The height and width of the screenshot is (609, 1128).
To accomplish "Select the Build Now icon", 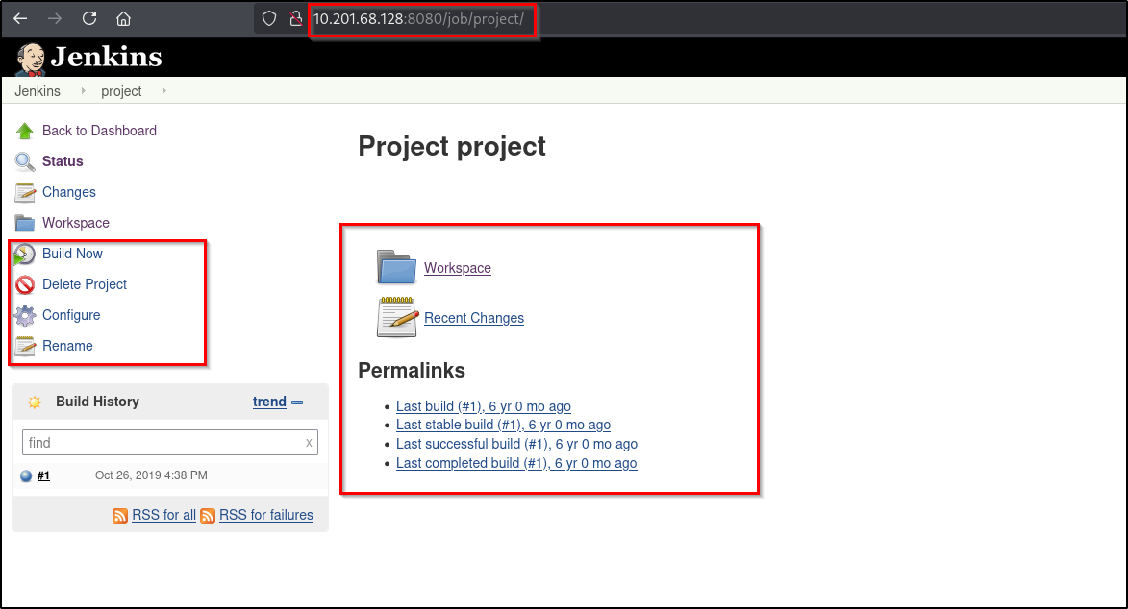I will (25, 254).
